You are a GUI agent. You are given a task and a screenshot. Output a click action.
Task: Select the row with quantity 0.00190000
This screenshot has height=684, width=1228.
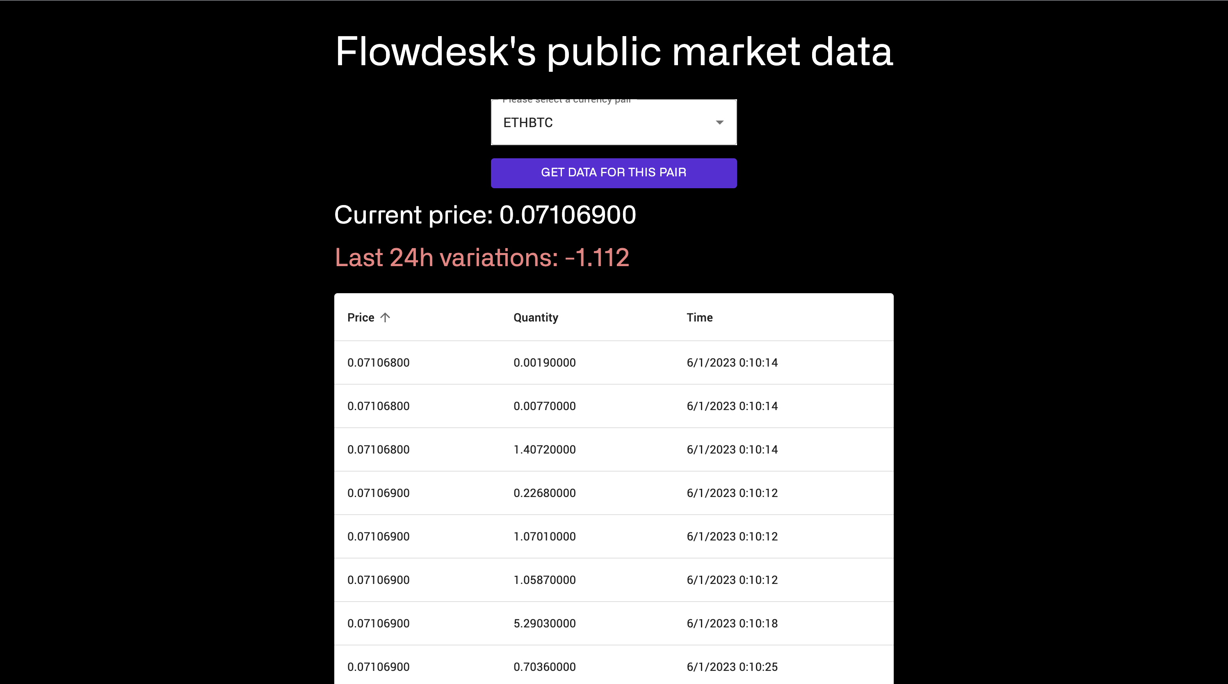(x=545, y=362)
